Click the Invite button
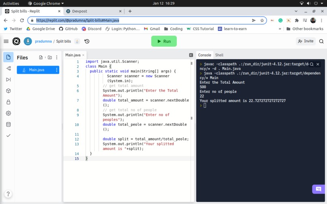This screenshot has width=327, height=204. point(305,41)
